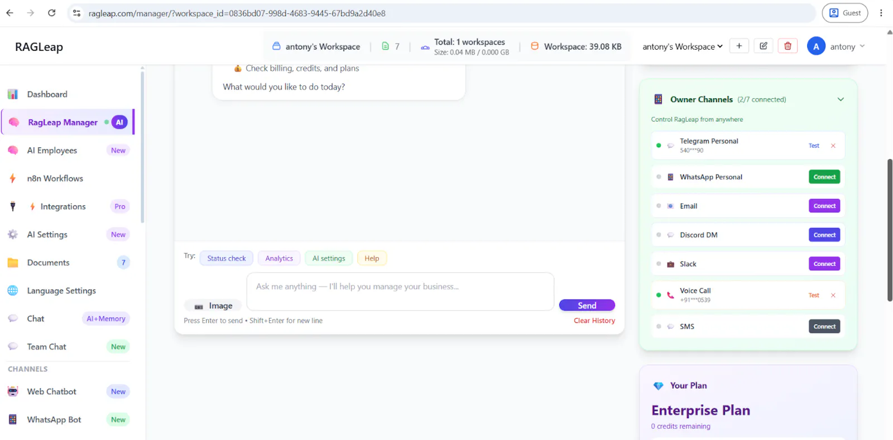Click Test for Voice Call

pyautogui.click(x=814, y=295)
